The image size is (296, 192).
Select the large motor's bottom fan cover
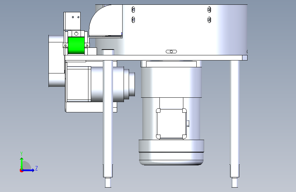point(171,152)
